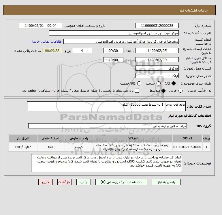Click the announcement date field 1400/02/01 - 09:04

point(41,25)
